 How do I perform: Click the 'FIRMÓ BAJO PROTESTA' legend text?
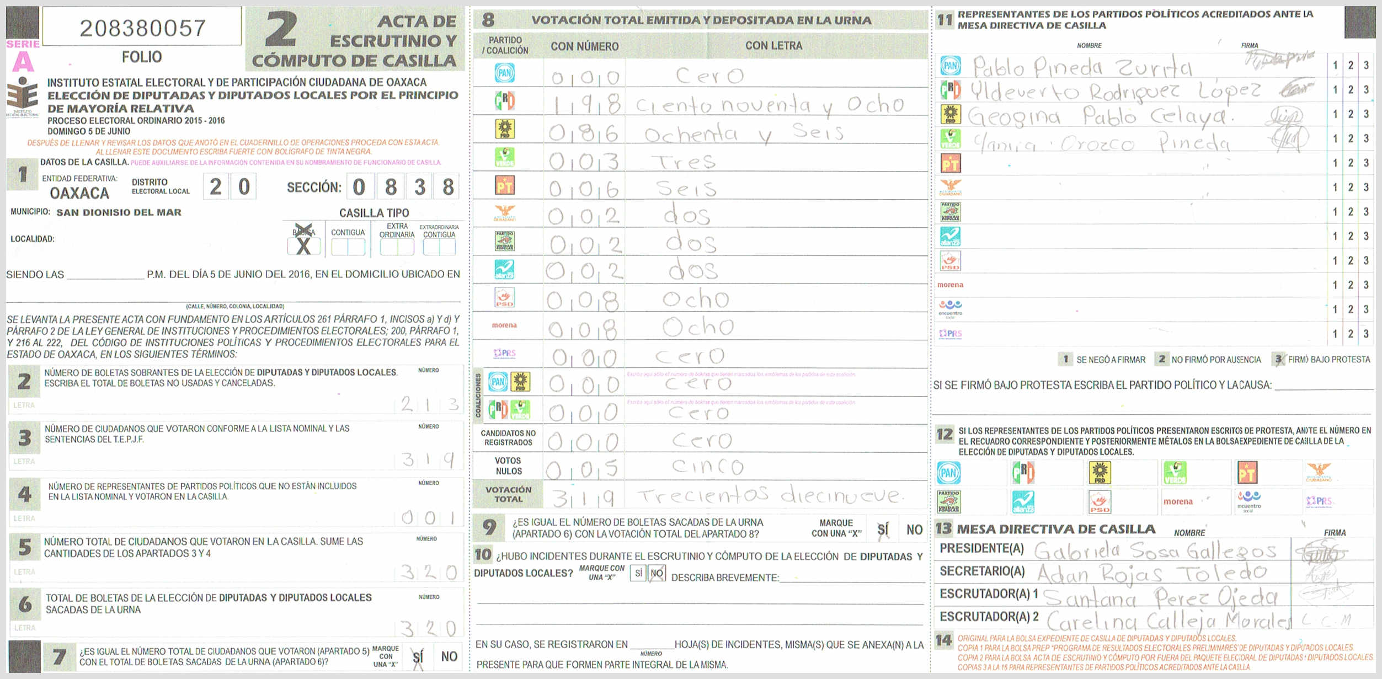(x=1329, y=360)
